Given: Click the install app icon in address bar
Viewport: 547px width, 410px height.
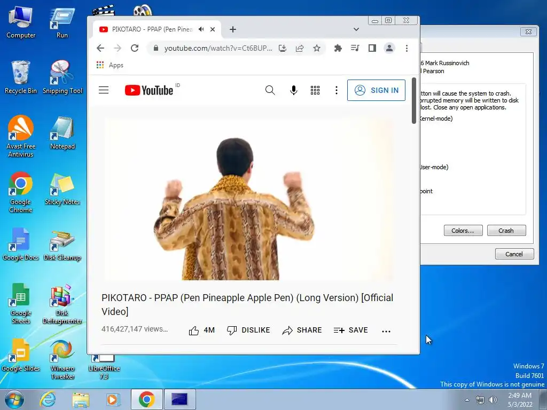Looking at the screenshot, I should pyautogui.click(x=283, y=48).
